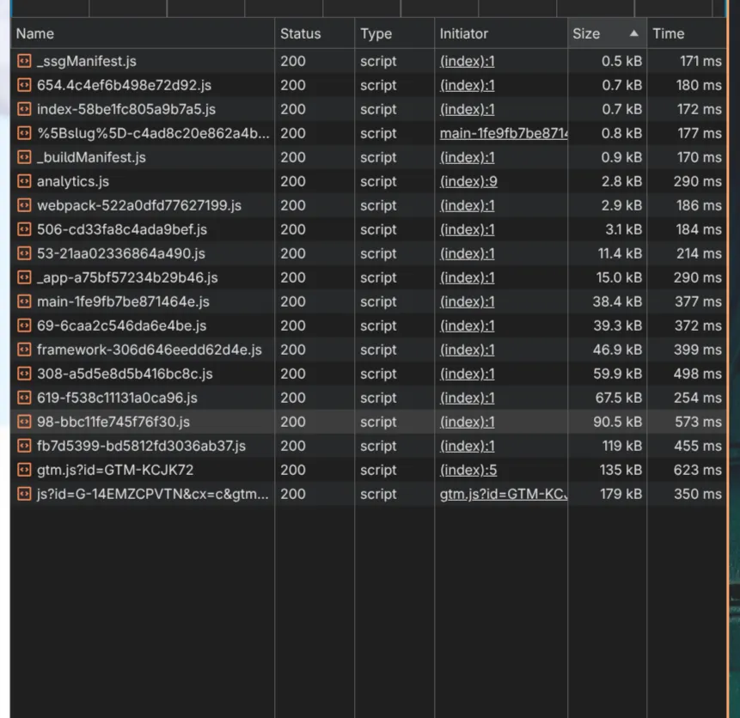Viewport: 740px width, 718px height.
Task: Click the script icon beside main-1fe9fb7be871464e.js
Action: coord(24,301)
